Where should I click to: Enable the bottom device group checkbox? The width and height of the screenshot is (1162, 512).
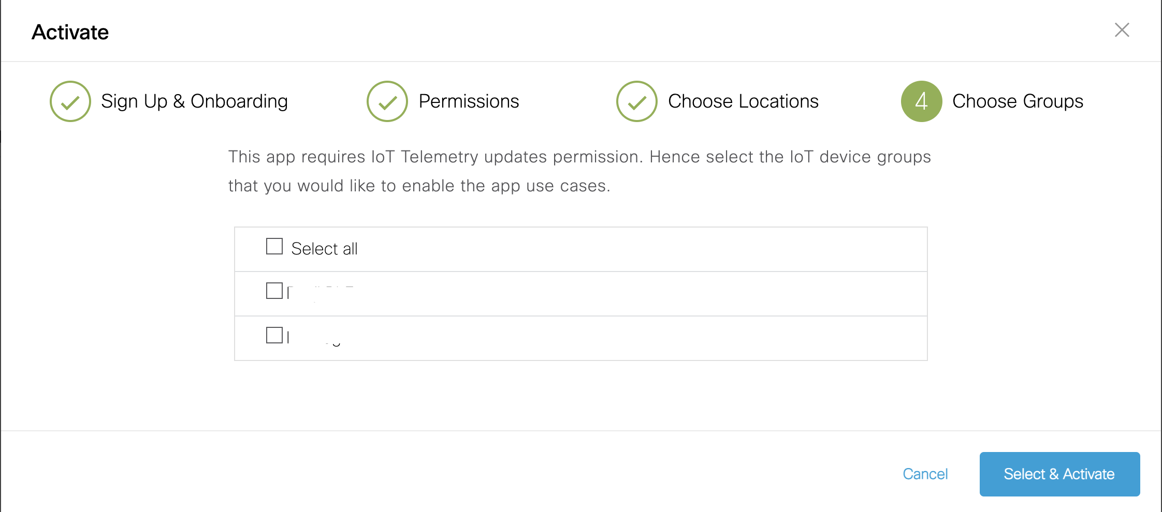tap(274, 335)
